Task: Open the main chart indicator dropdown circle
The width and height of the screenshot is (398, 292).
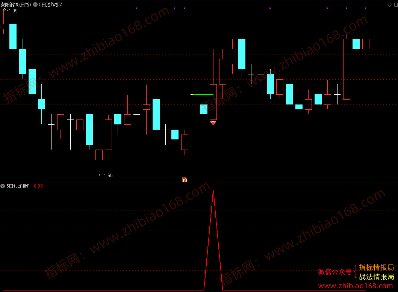Action: pyautogui.click(x=35, y=5)
